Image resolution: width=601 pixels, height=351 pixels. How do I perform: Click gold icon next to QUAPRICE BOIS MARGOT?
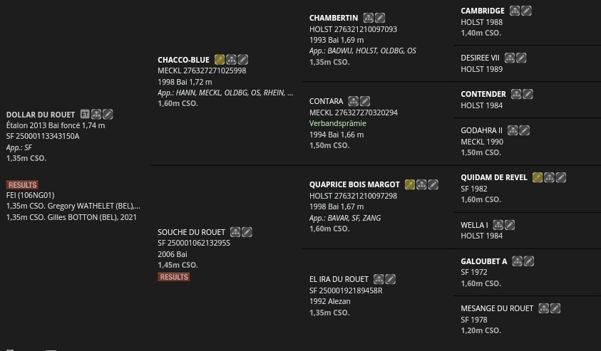pos(410,184)
